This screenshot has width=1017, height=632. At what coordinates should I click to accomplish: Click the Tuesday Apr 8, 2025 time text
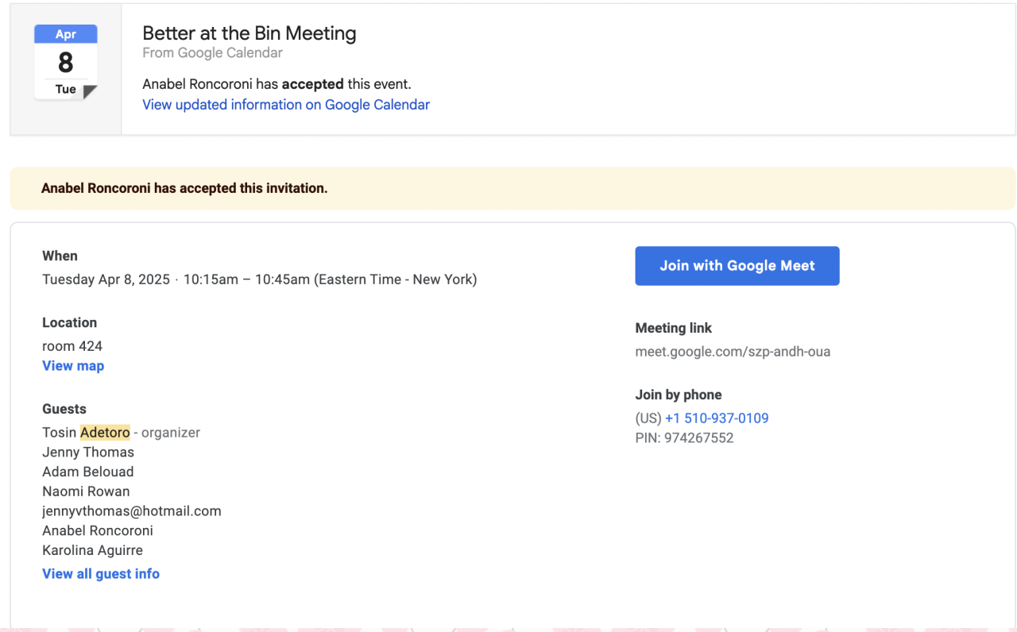pyautogui.click(x=259, y=279)
